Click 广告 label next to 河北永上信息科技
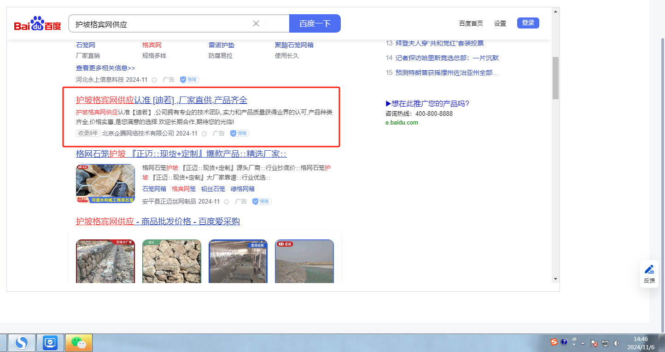Screen dimensions: 665x352 (x=169, y=80)
